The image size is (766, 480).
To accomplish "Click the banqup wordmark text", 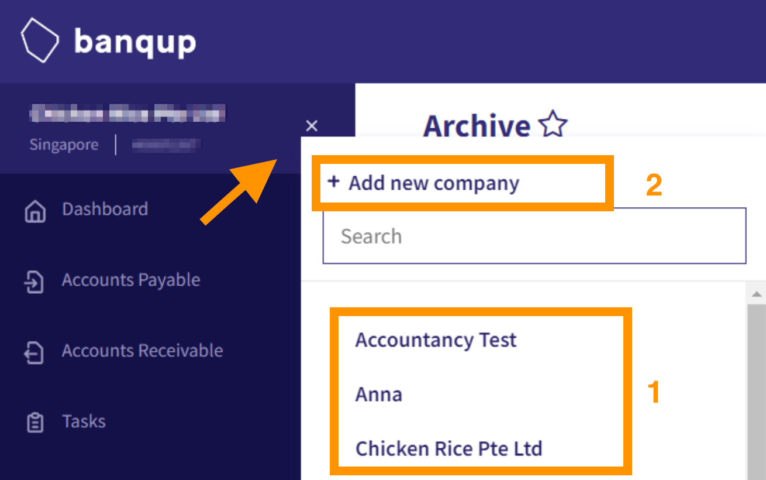I will pos(135,42).
